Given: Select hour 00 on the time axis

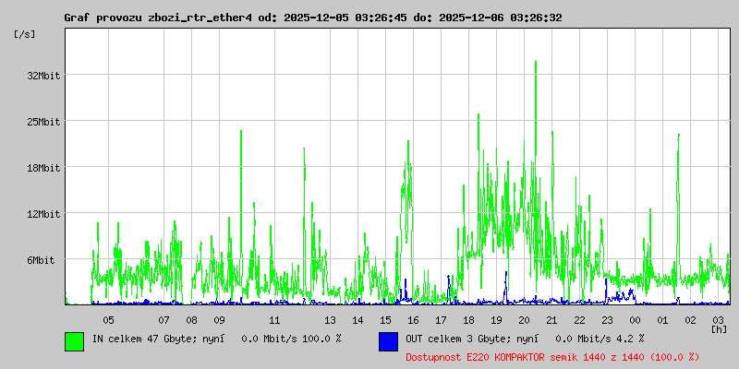Looking at the screenshot, I should click(x=635, y=320).
